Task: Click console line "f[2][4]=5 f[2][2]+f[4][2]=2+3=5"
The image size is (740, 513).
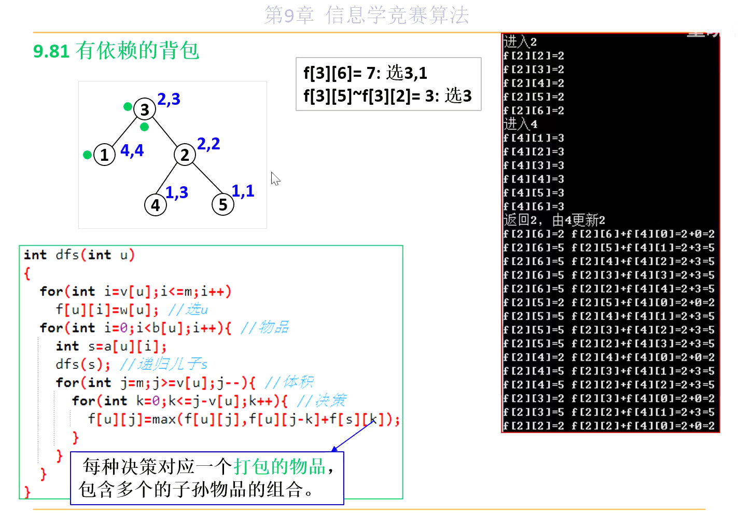Action: click(609, 385)
